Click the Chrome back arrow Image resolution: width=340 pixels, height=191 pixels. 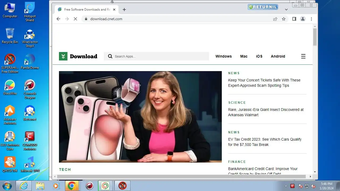(58, 19)
